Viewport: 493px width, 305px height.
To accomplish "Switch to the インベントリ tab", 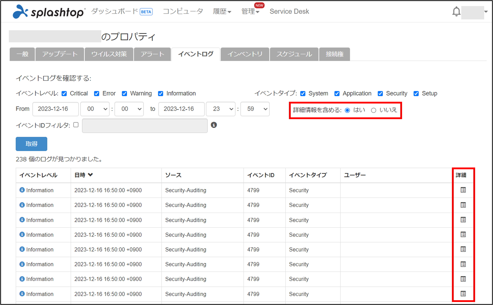I will [245, 54].
